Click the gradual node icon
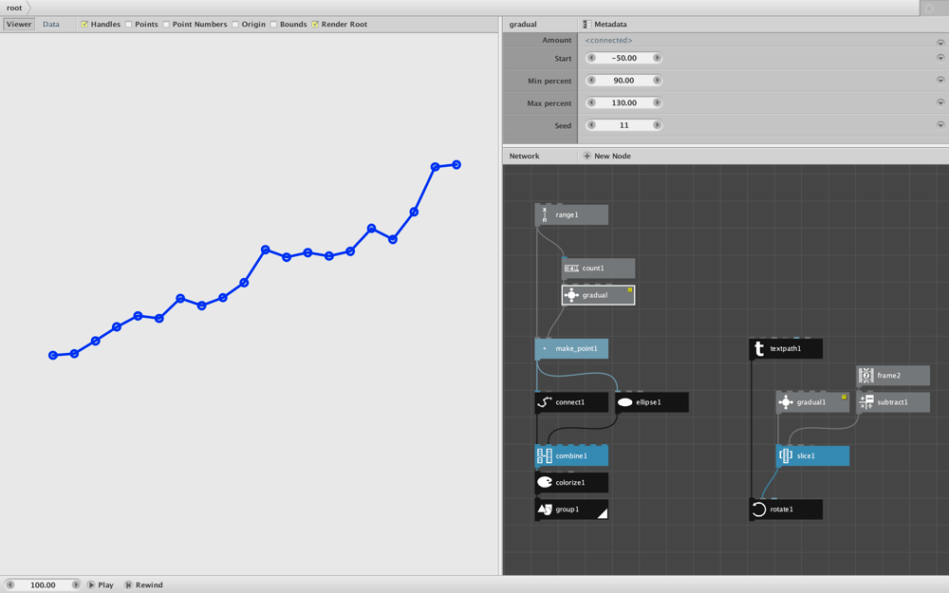 (571, 295)
